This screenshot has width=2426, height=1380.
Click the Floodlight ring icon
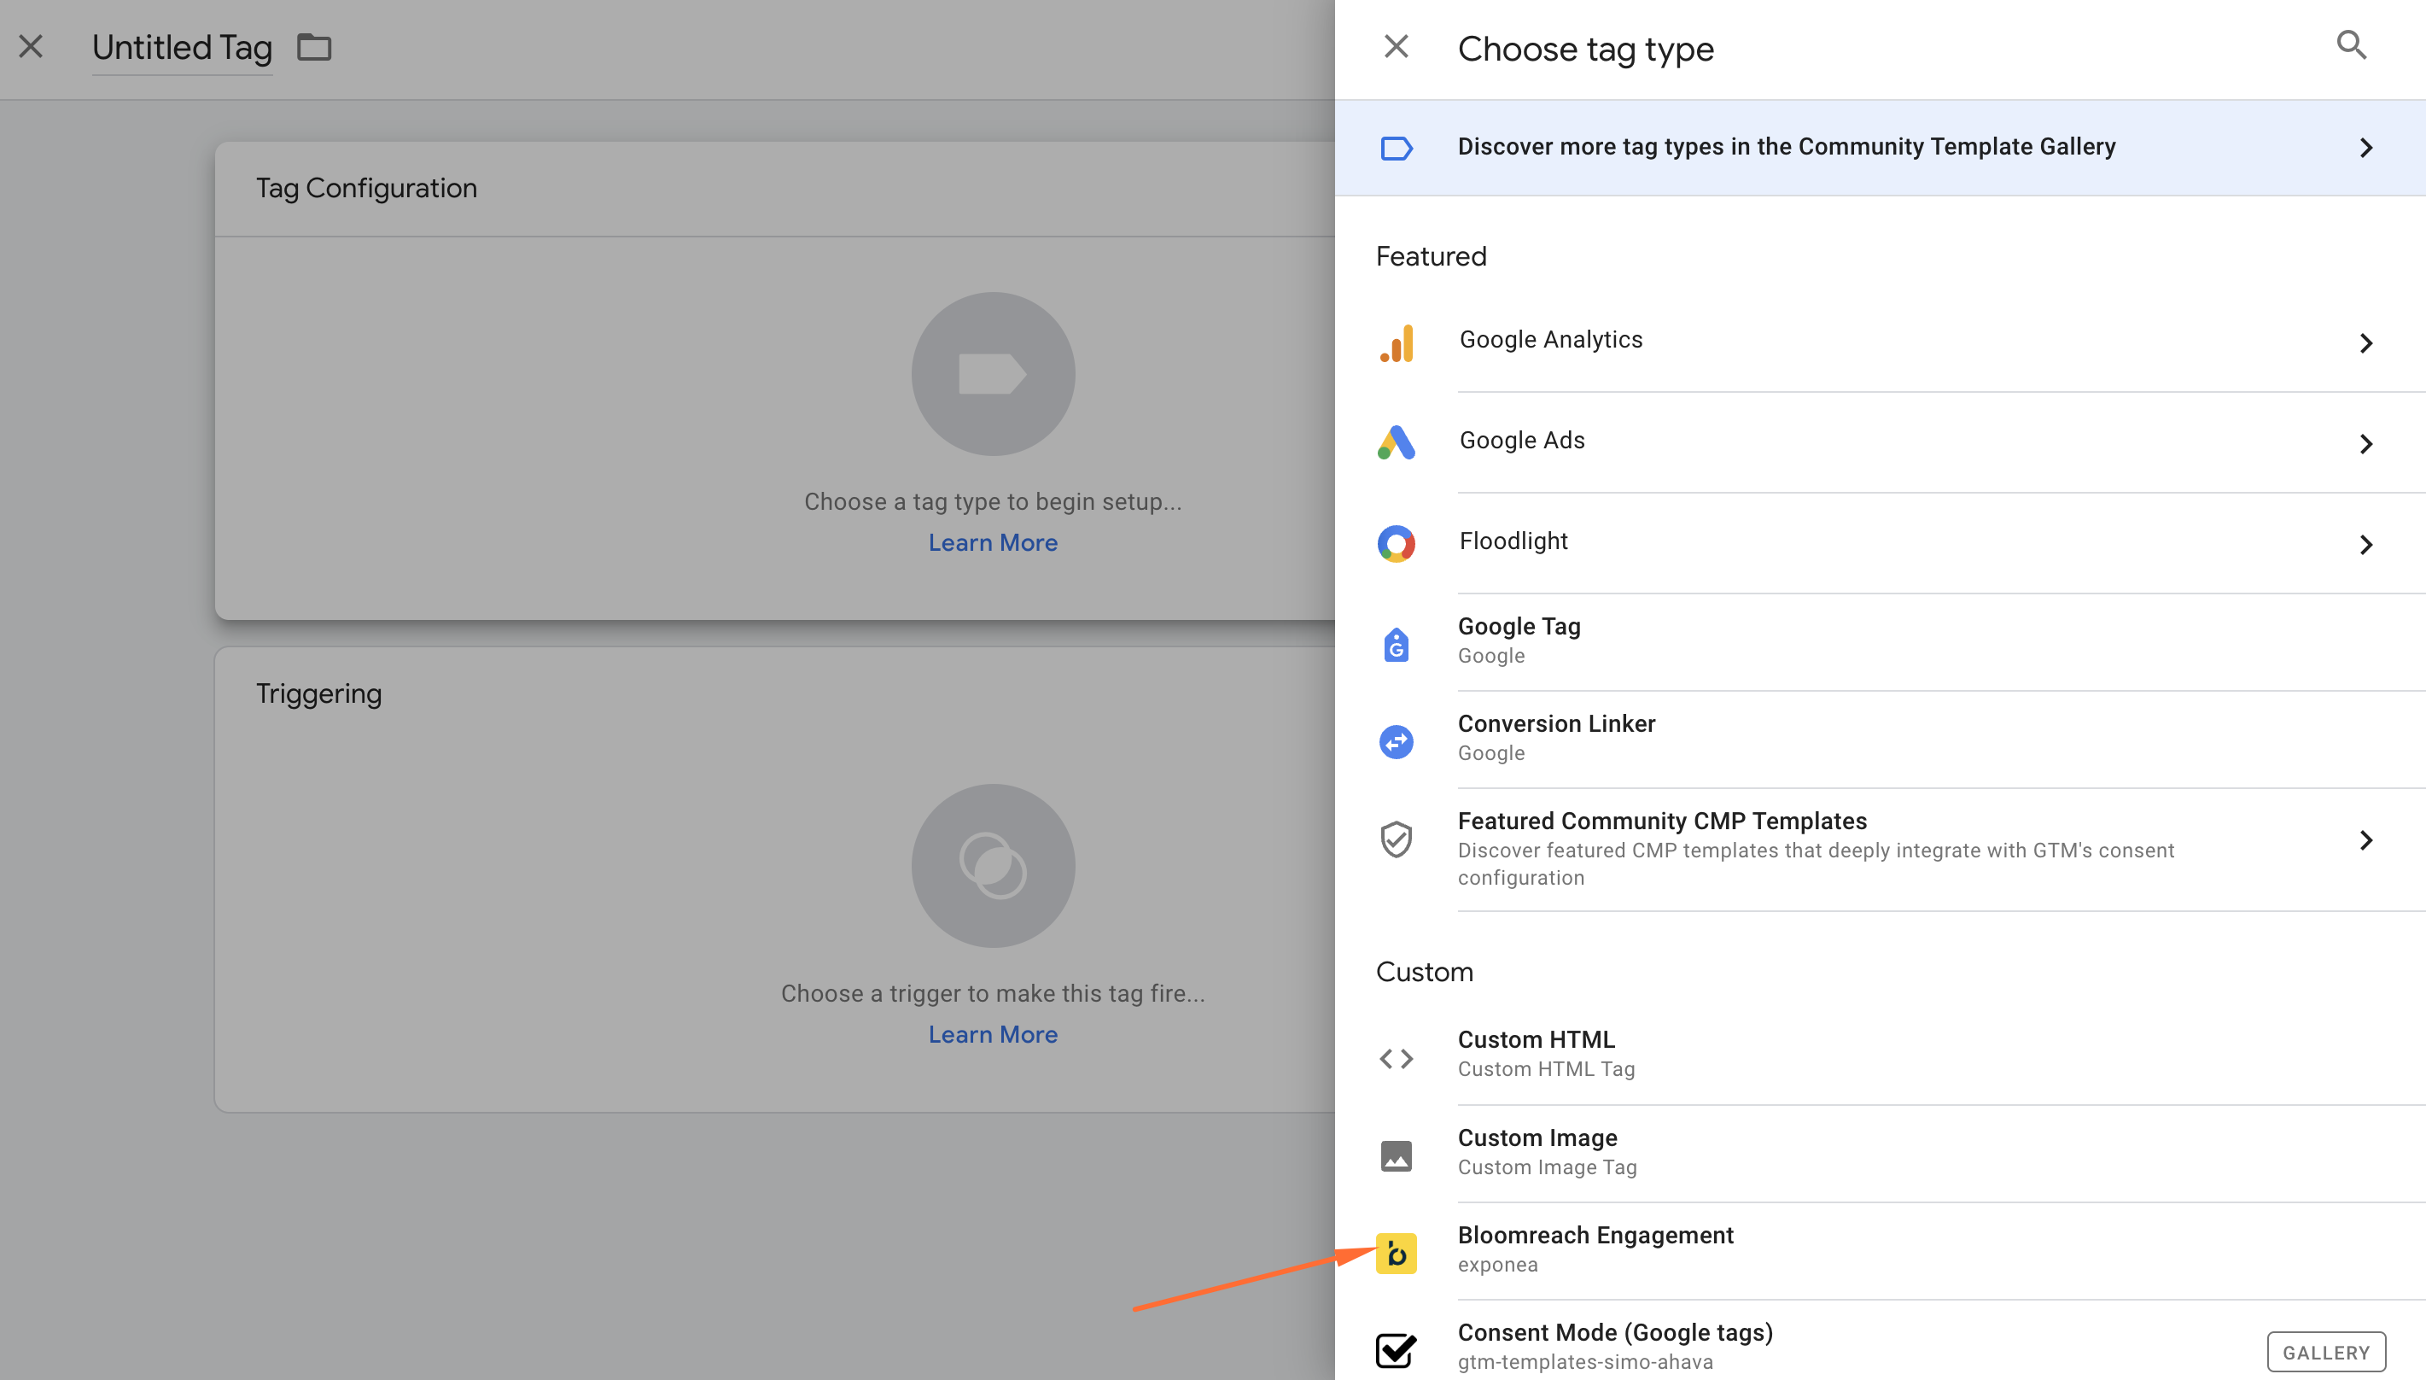[1397, 544]
